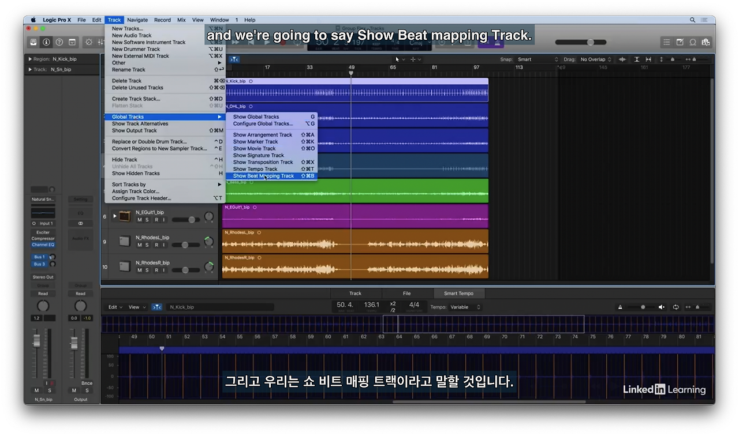
Task: Open the Apple menu
Action: pyautogui.click(x=33, y=20)
